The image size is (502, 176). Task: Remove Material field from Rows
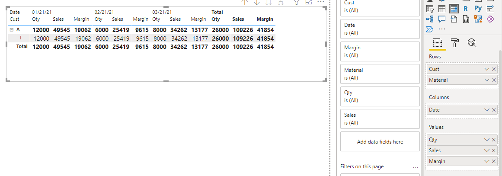point(494,80)
